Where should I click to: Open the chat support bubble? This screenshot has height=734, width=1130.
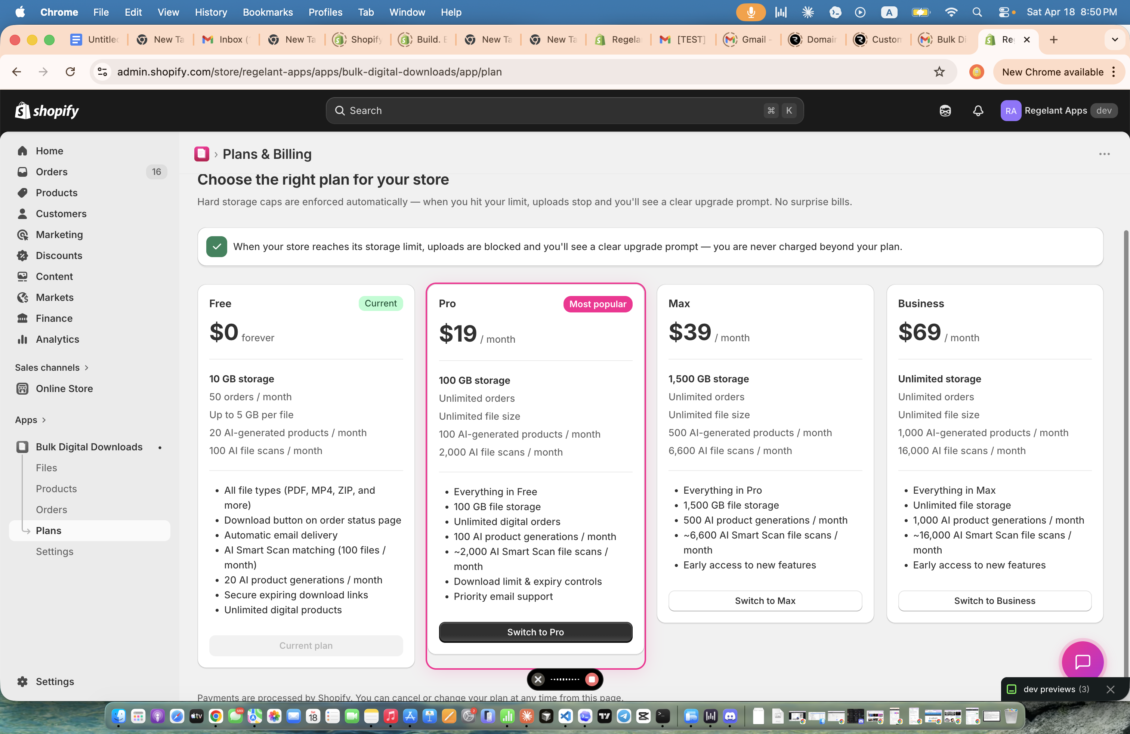pos(1083,660)
